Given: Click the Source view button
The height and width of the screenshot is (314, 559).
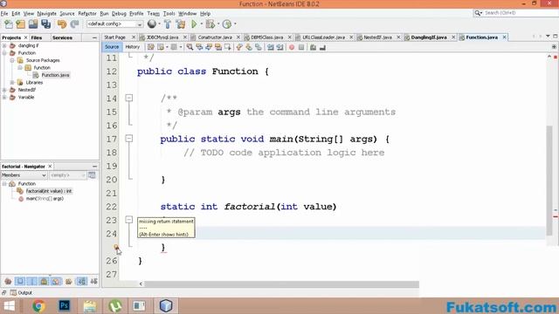Looking at the screenshot, I should point(112,47).
